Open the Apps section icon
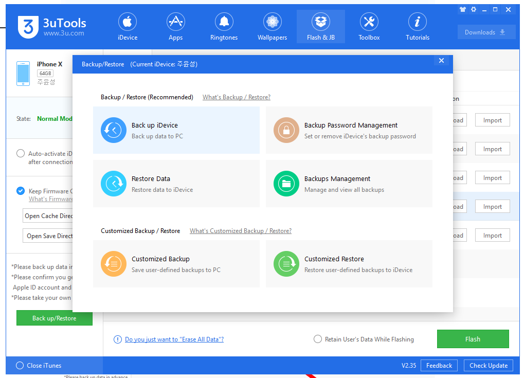 coord(176,22)
